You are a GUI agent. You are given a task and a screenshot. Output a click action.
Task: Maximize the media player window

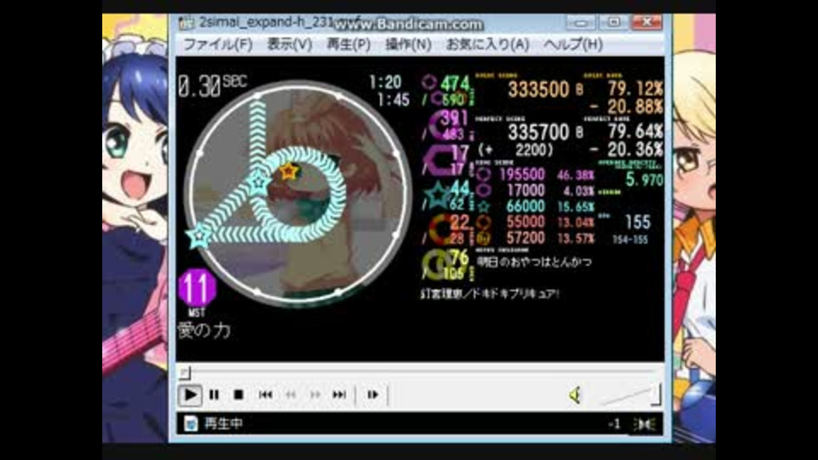613,22
